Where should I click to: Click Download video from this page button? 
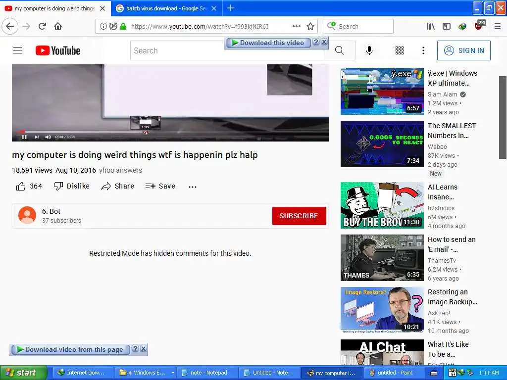click(70, 350)
